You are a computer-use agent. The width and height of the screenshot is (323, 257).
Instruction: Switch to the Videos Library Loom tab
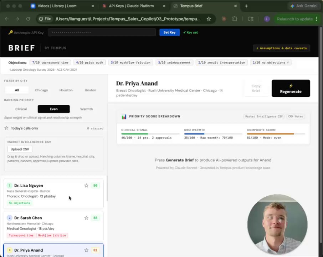click(57, 6)
